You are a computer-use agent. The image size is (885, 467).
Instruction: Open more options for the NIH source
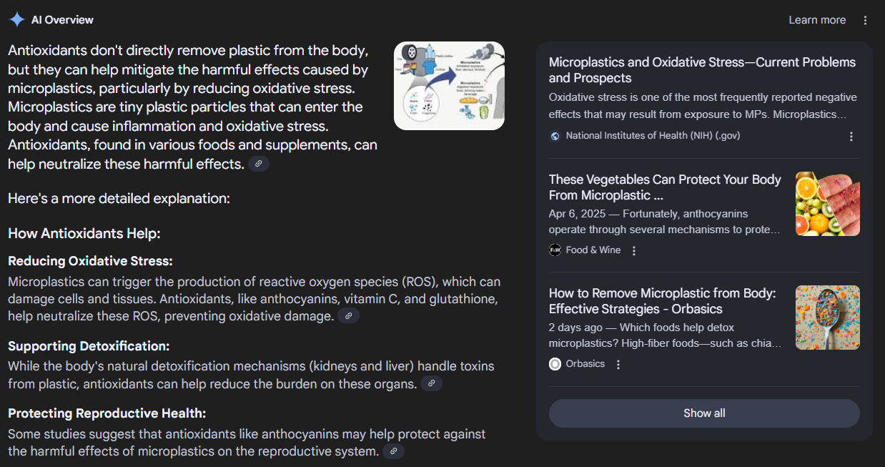(851, 136)
